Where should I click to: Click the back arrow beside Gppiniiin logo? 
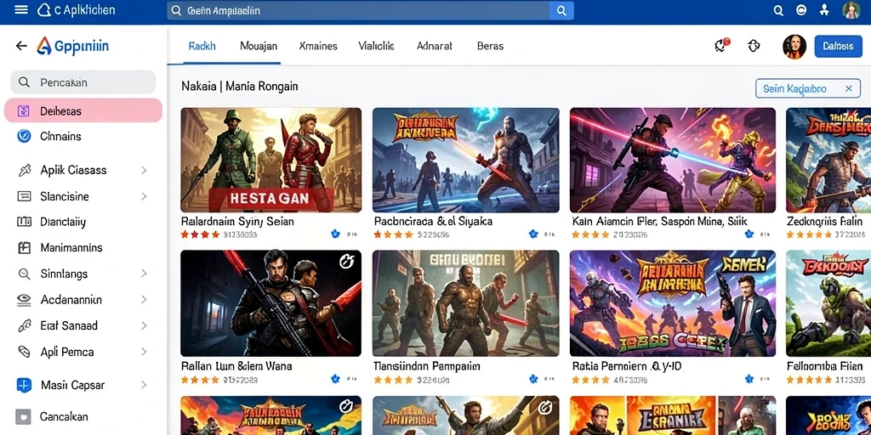click(x=21, y=46)
